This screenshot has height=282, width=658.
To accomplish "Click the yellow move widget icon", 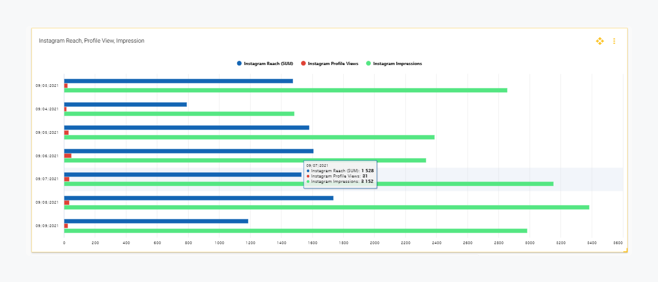I will click(x=599, y=41).
